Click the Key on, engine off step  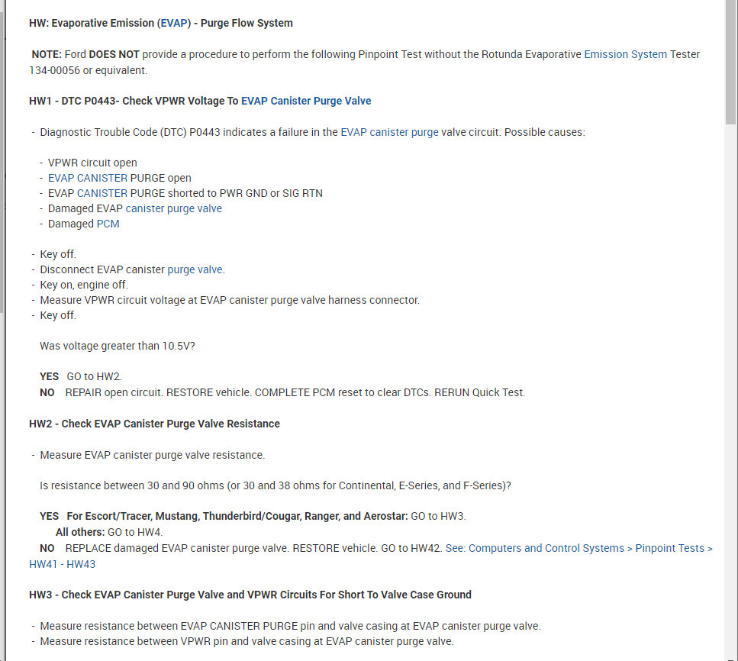(x=84, y=285)
